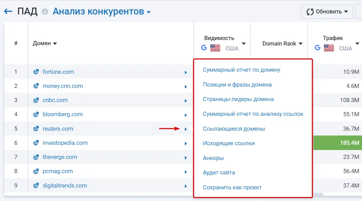Expand the menu arrow for digitaltrends.com
The image size is (362, 201).
pos(186,186)
